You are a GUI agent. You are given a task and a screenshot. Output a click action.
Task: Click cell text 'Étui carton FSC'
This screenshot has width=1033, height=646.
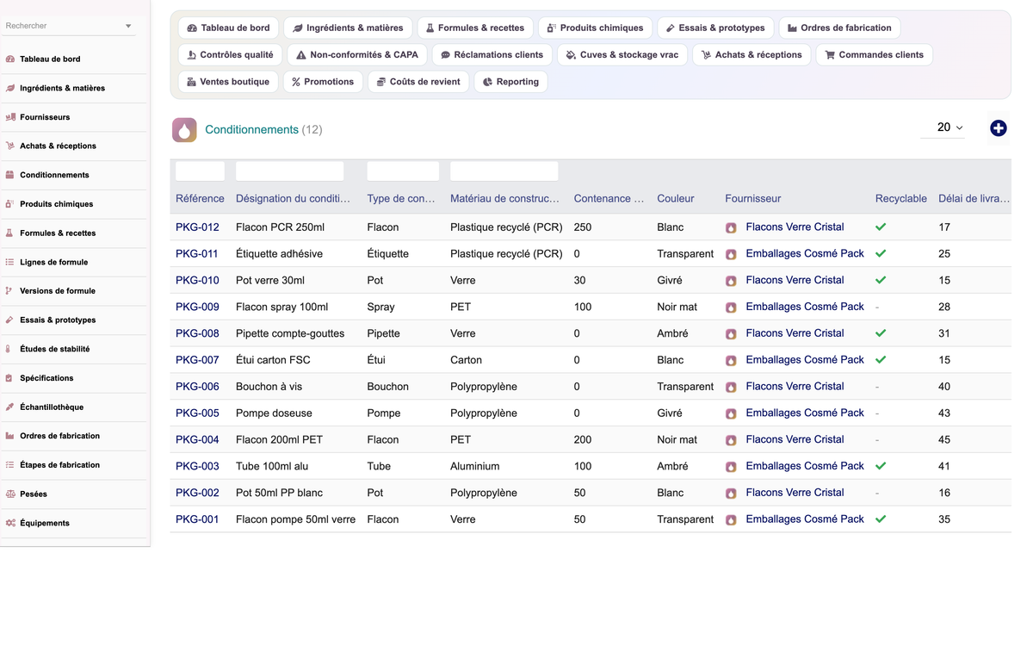(274, 360)
